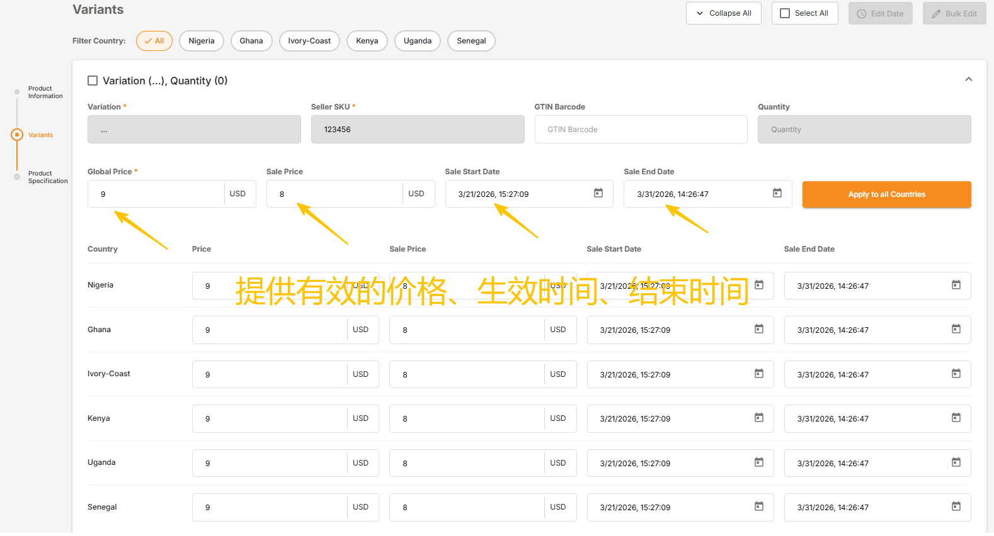Filter variants by Kenya
This screenshot has width=994, height=536.
(367, 41)
